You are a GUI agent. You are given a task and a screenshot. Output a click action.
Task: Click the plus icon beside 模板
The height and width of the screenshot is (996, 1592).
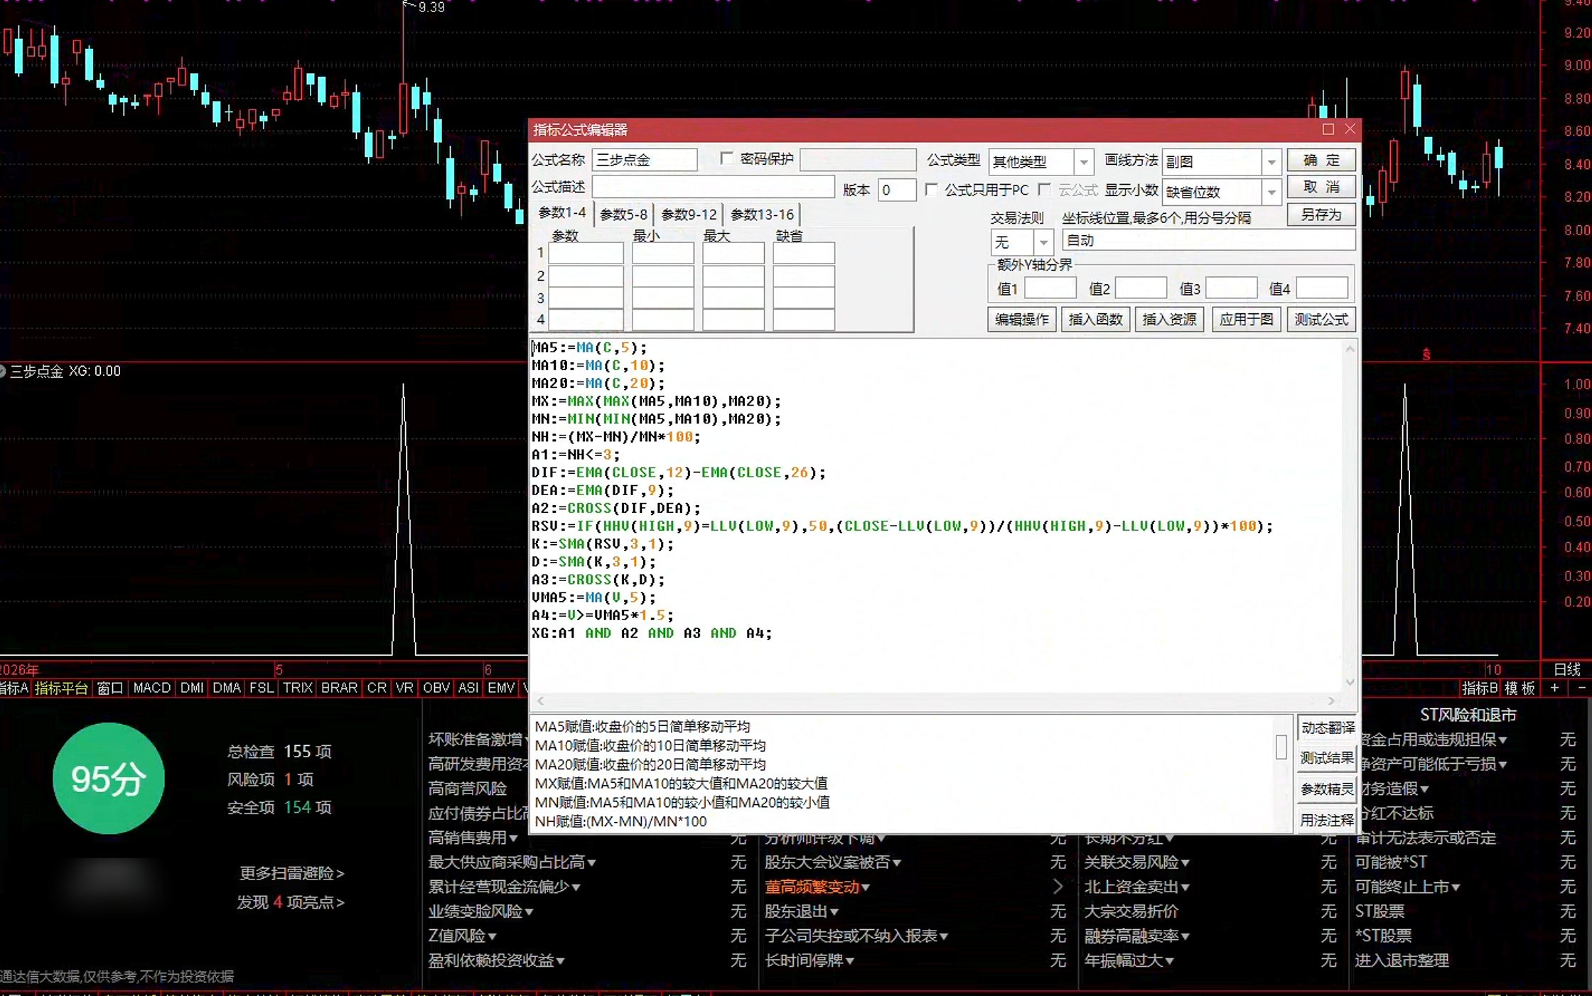click(x=1554, y=688)
